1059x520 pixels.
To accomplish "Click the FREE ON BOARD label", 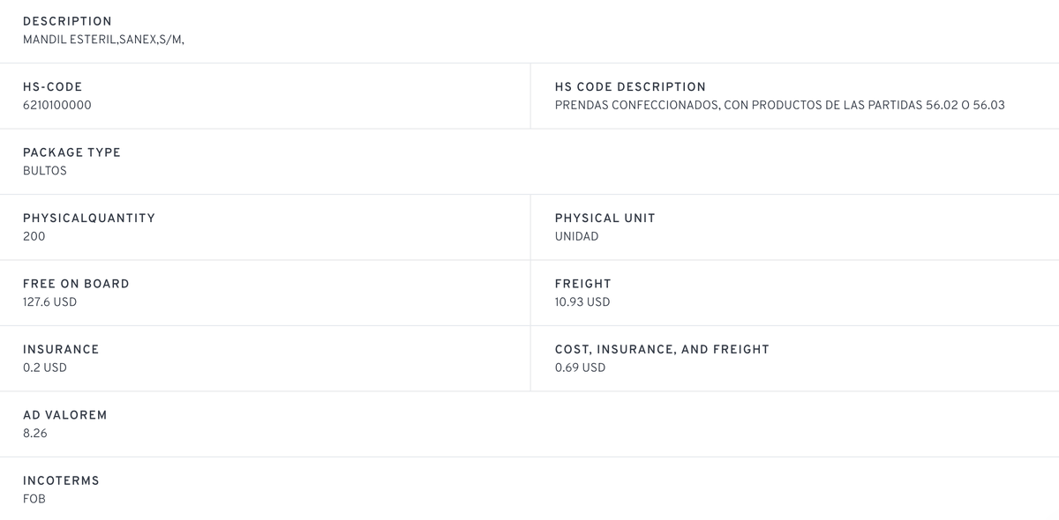I will click(x=76, y=284).
